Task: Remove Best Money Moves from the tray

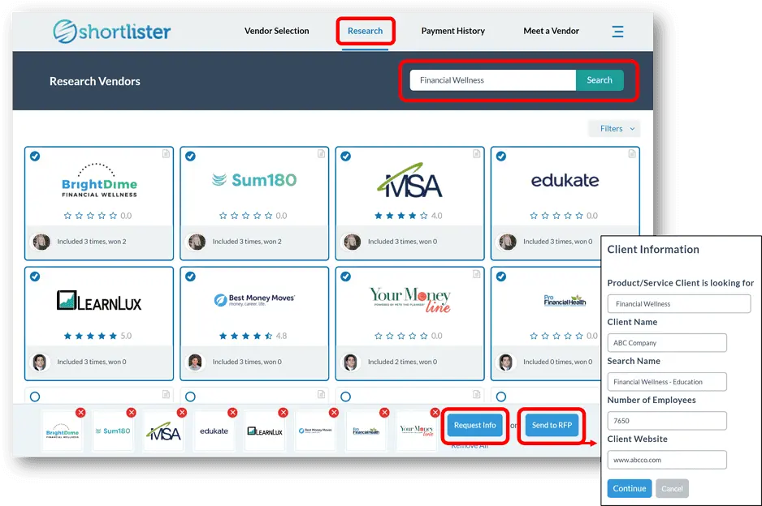Action: (334, 413)
